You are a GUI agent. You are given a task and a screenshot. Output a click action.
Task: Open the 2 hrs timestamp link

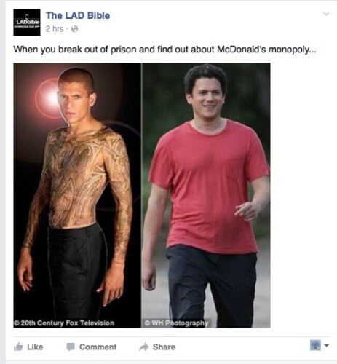pos(55,29)
